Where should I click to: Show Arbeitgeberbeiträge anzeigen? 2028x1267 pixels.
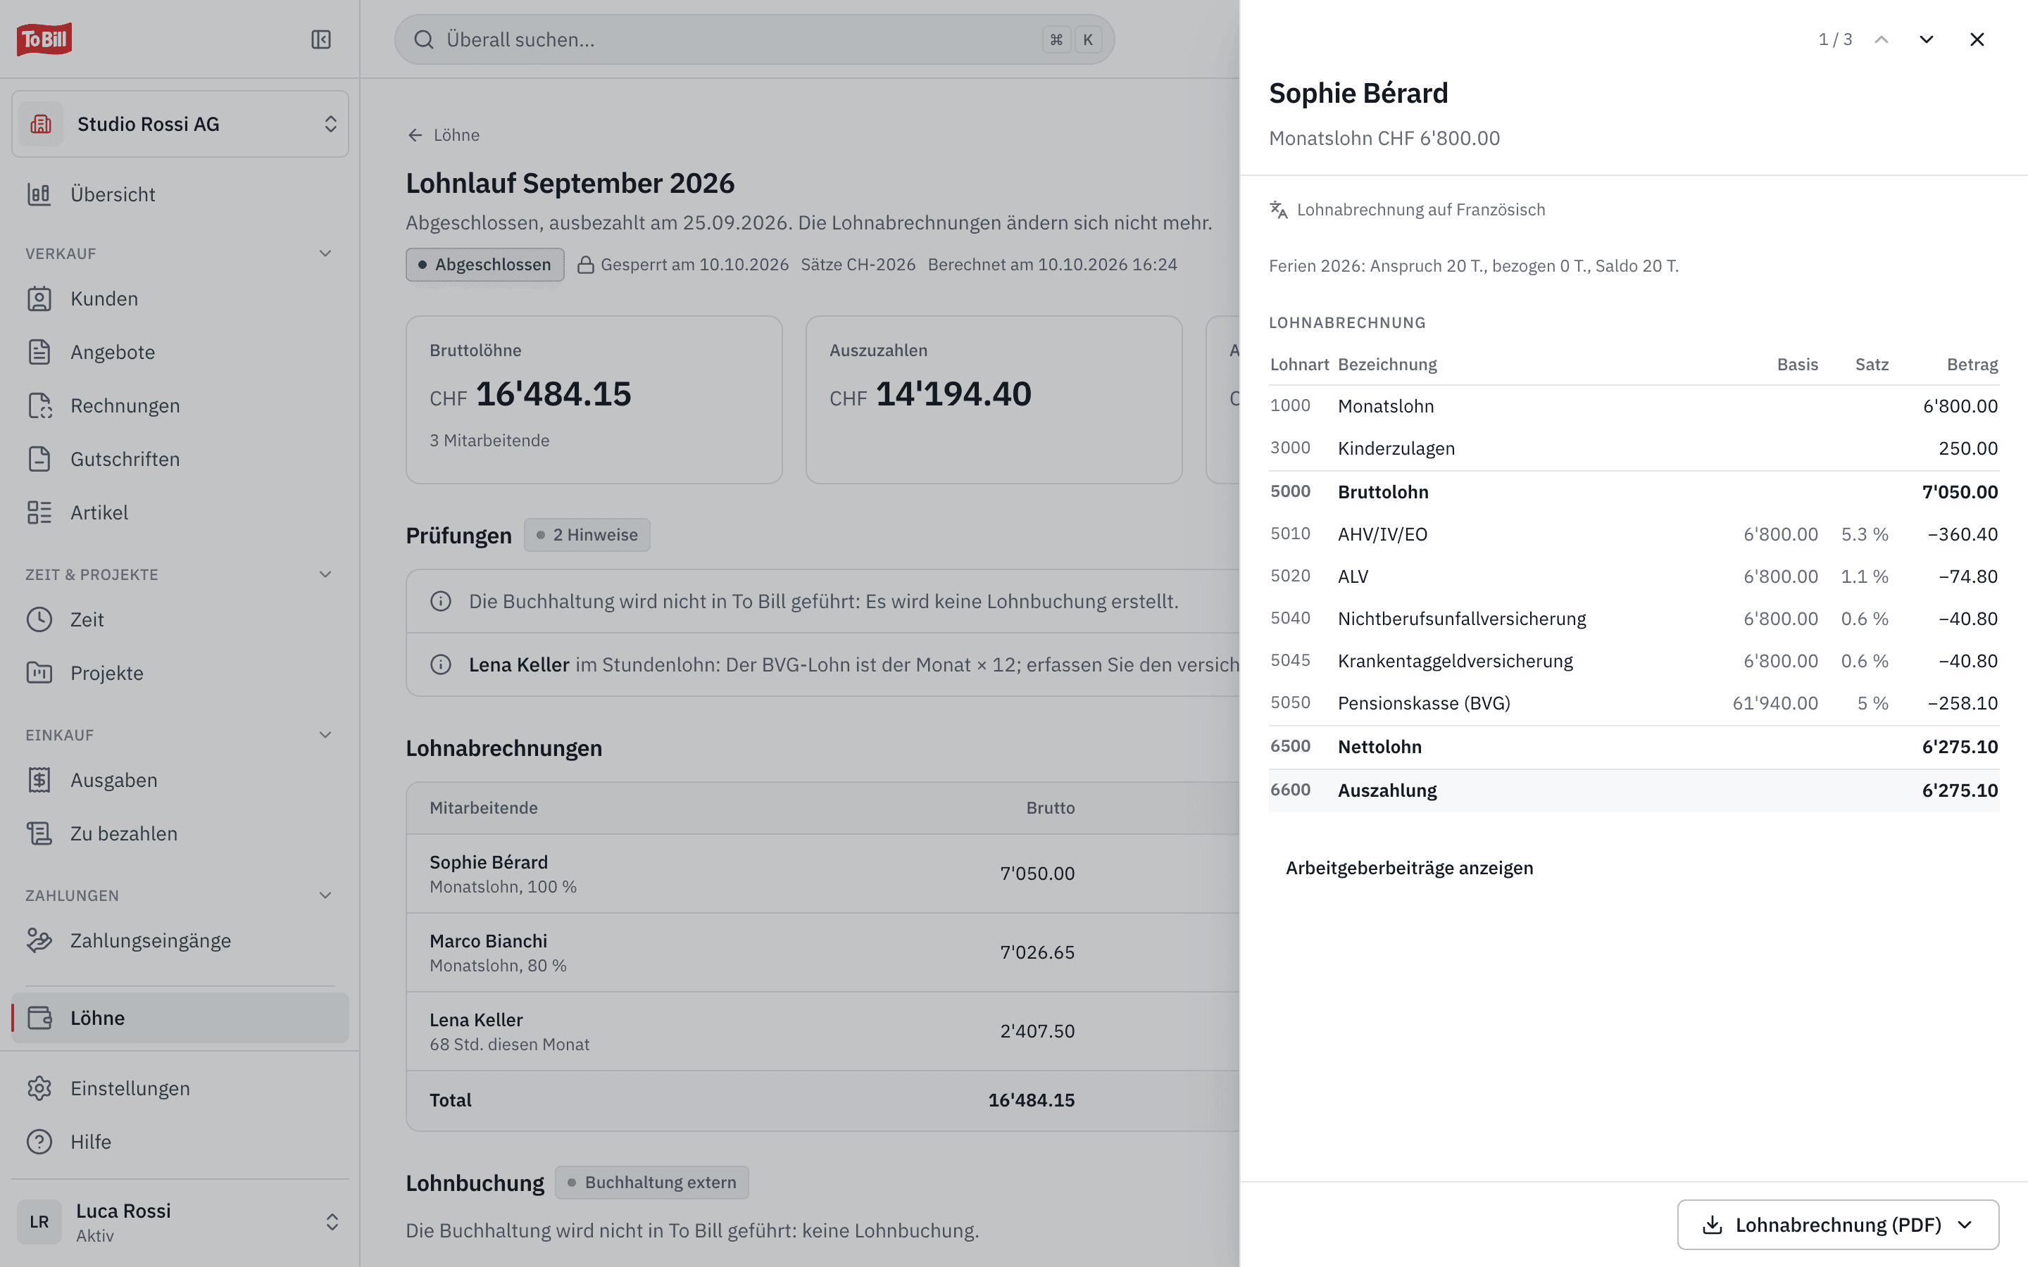1410,867
